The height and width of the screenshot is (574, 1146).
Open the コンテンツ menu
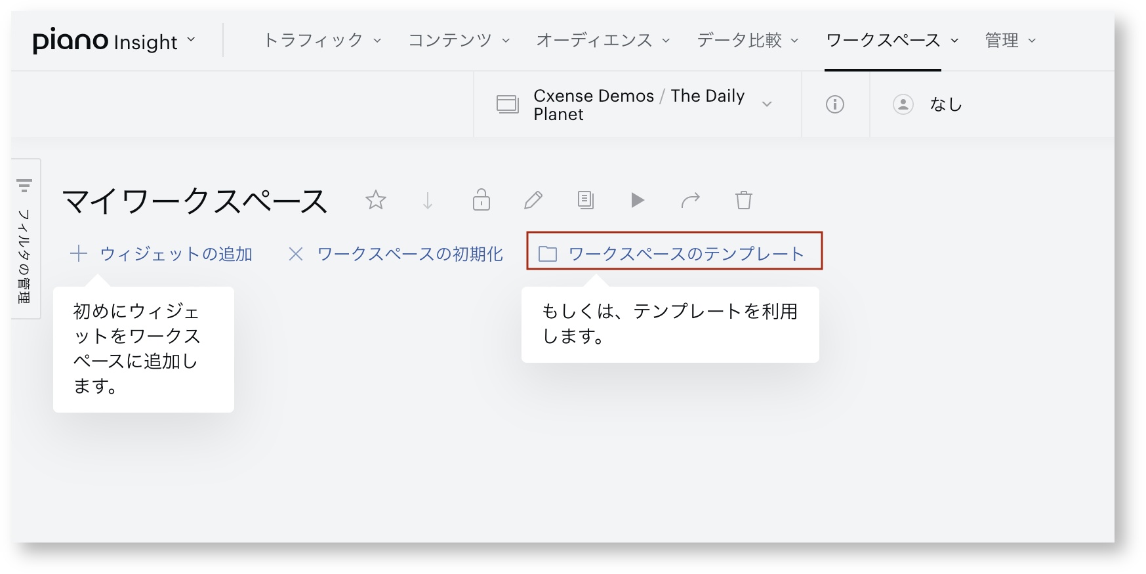459,41
